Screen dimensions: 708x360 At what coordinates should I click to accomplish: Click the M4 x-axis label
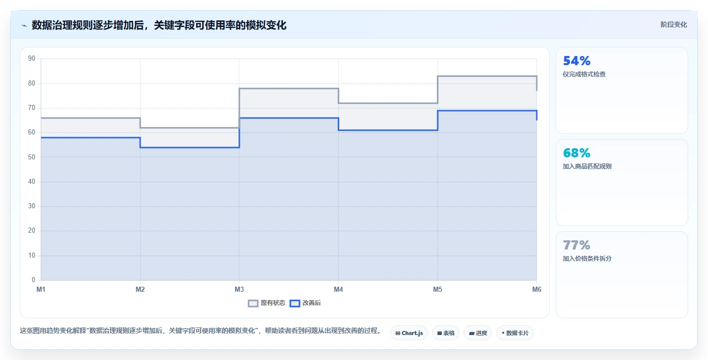[x=338, y=289]
